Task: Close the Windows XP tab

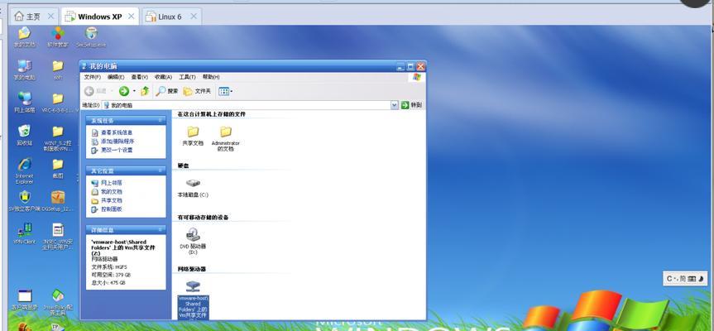Action: 131,17
